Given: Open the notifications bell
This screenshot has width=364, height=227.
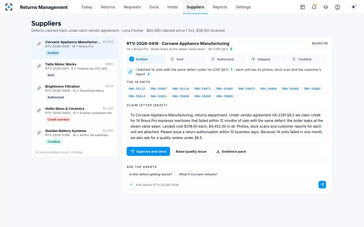Looking at the screenshot, I should click(314, 7).
